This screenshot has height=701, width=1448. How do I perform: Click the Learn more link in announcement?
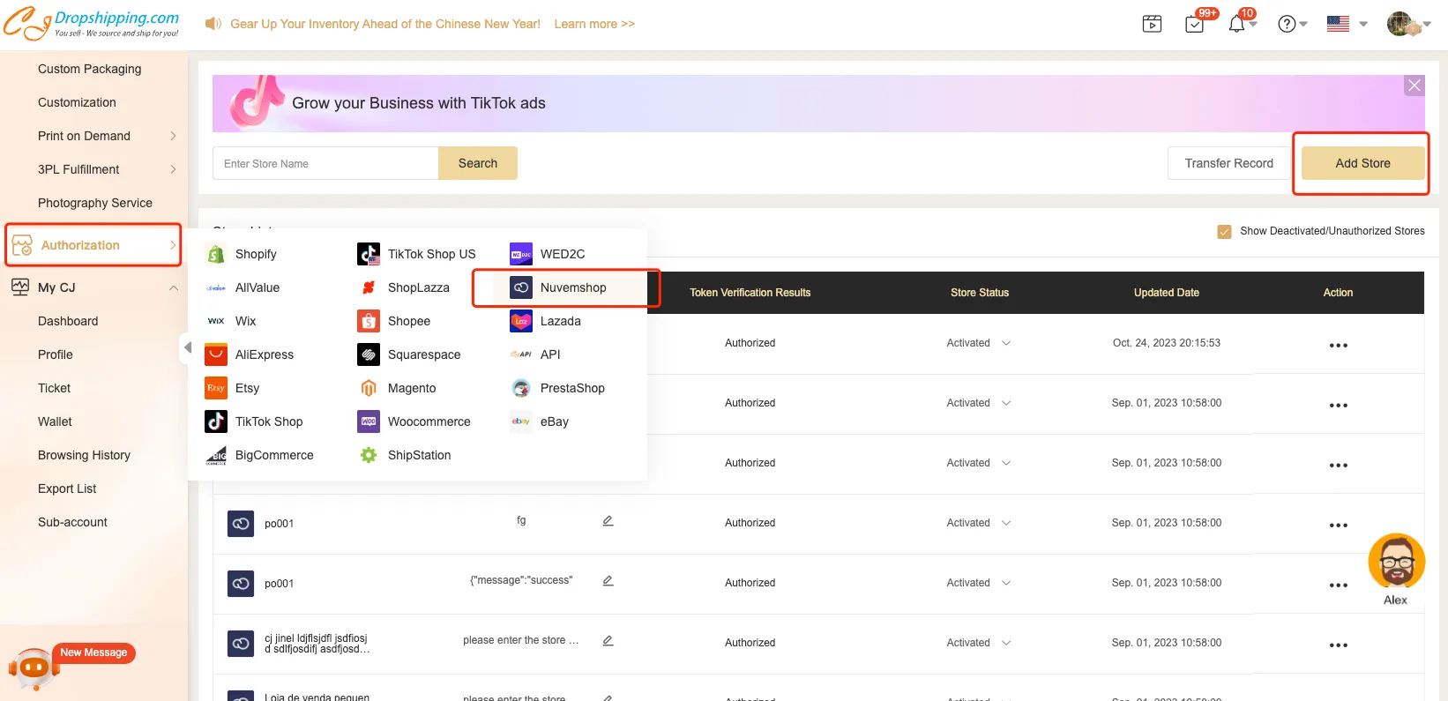(593, 24)
